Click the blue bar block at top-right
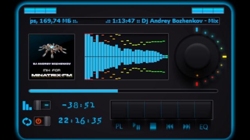The width and height of the screenshot is (250, 140). coord(208,10)
